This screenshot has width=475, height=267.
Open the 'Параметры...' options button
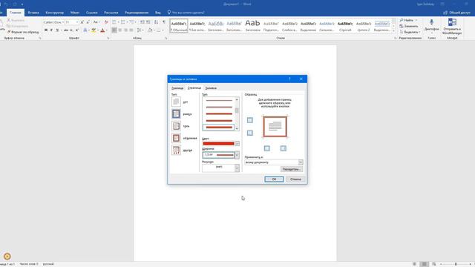pyautogui.click(x=292, y=169)
